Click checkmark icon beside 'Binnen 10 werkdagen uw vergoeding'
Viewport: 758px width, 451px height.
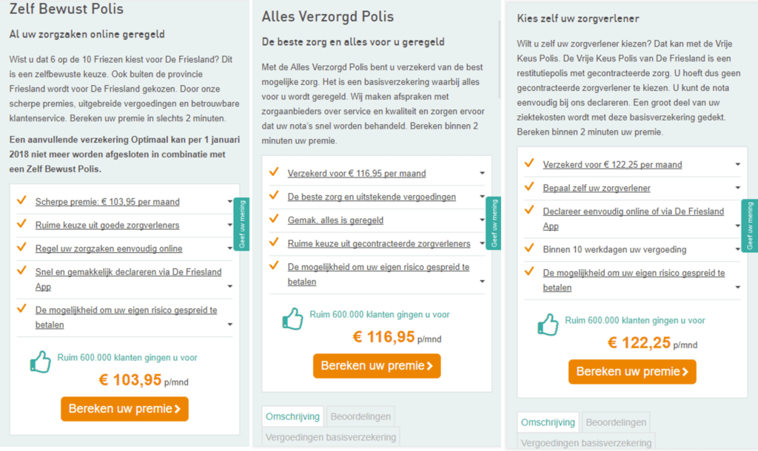529,248
